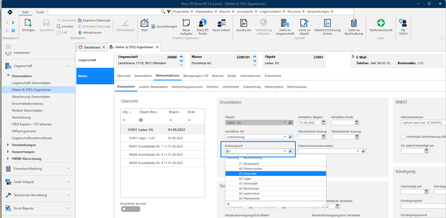Expand the HKNK-Abrechnung tree node
The width and height of the screenshot is (446, 218).
(x=8, y=159)
